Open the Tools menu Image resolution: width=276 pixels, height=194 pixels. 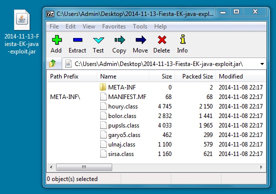tap(140, 26)
